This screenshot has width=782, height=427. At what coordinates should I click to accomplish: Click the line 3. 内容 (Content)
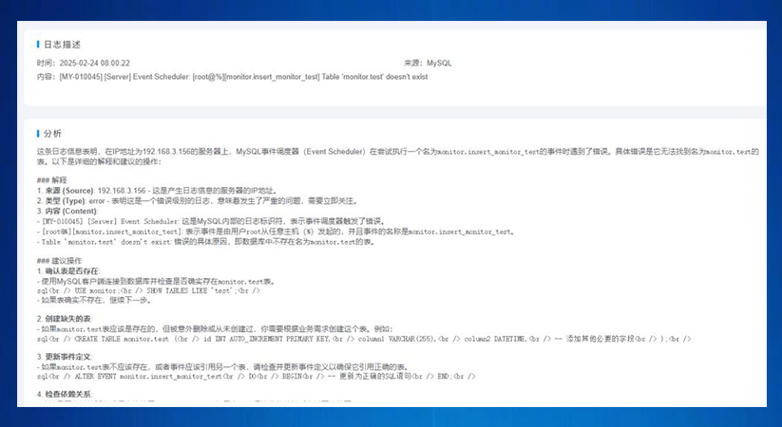click(67, 212)
